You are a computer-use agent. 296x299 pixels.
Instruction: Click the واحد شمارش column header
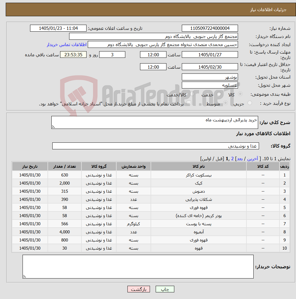pyautogui.click(x=133, y=166)
